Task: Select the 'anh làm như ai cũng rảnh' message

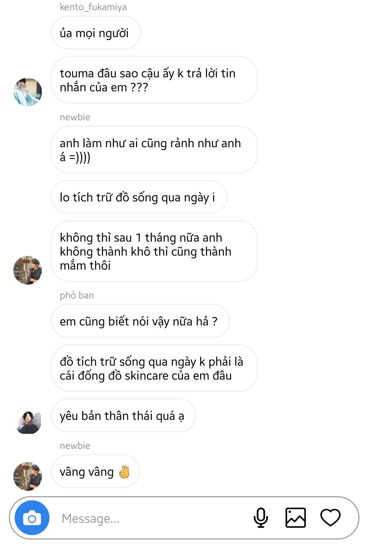Action: tap(154, 150)
